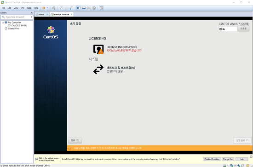Open LICENSE INFORMATION settings
Viewport: 253px width, 167px height.
117,49
